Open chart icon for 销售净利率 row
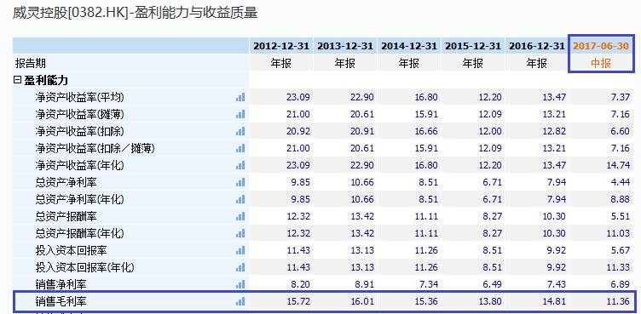 click(240, 283)
